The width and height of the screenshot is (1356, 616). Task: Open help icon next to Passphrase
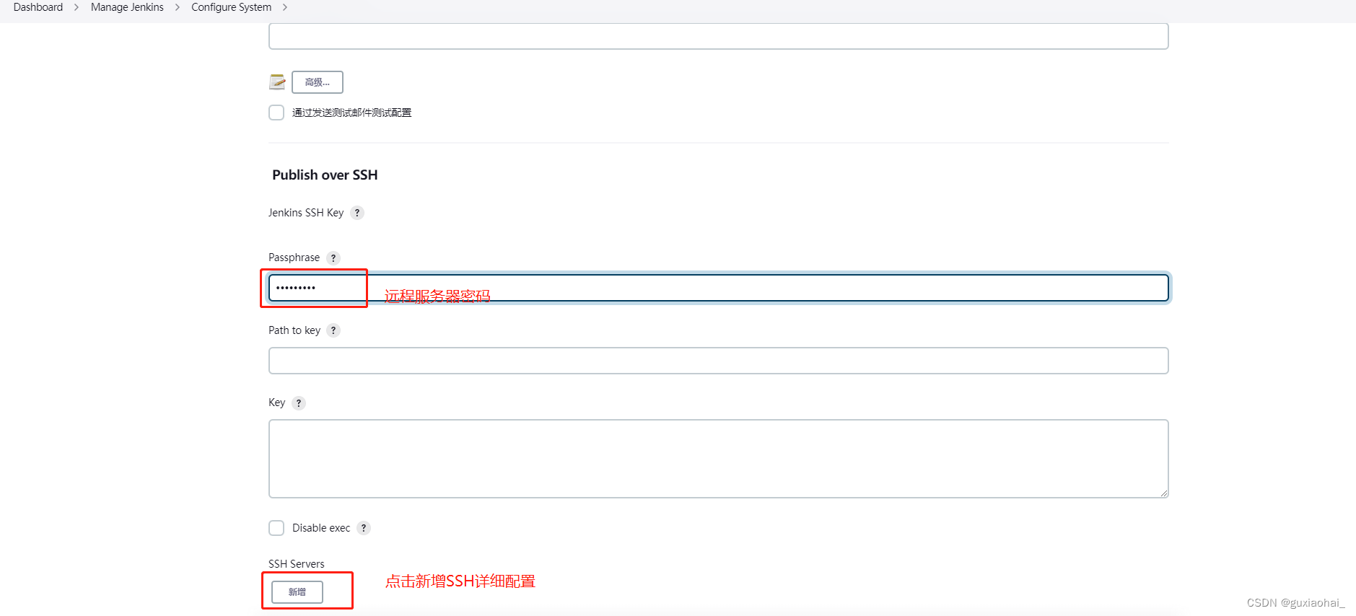tap(333, 258)
